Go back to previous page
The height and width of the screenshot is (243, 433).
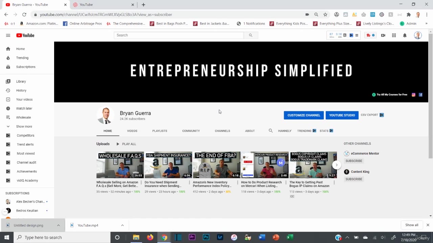[x=6, y=15]
